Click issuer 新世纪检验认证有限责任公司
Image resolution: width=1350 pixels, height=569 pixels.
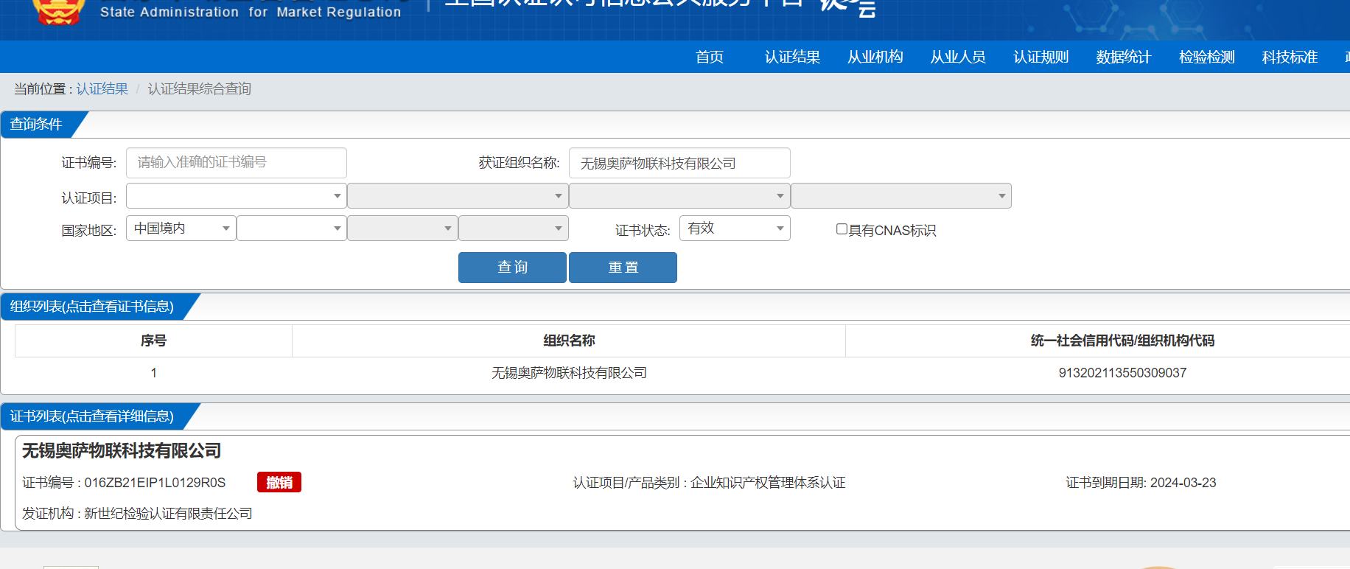168,514
